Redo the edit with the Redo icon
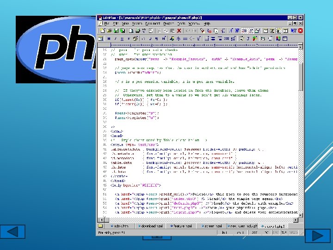Viewport: 333px width, 250px height. click(x=194, y=31)
